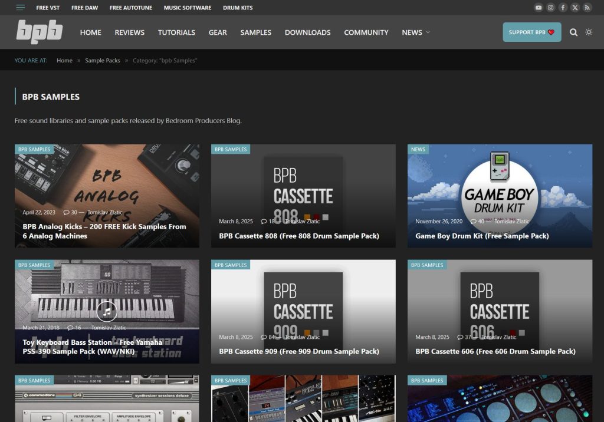Expand the News menu dropdown arrow
Viewport: 604px width, 422px height.
(x=428, y=32)
